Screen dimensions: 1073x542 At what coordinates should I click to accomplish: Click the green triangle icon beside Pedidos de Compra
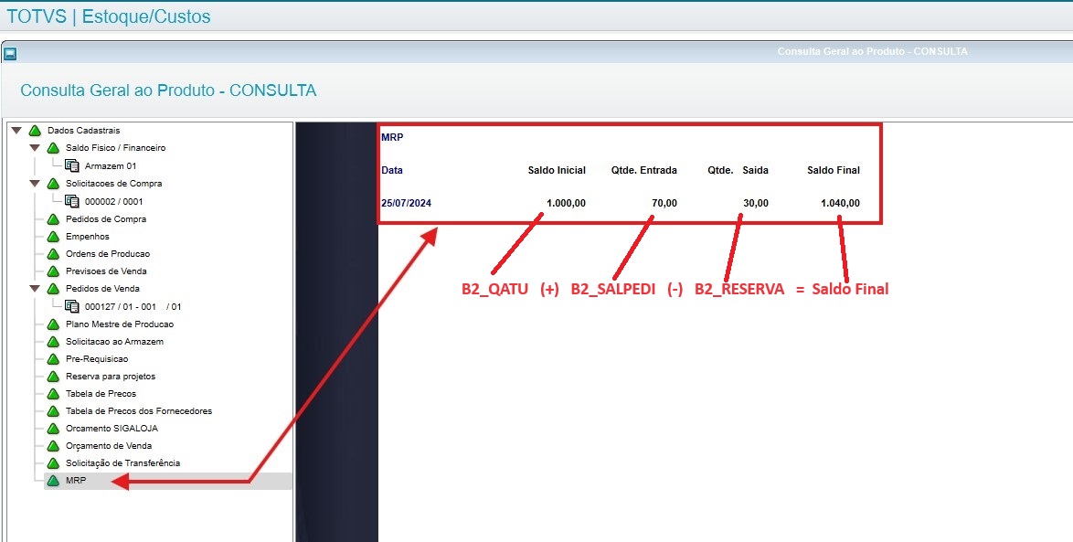click(x=53, y=219)
